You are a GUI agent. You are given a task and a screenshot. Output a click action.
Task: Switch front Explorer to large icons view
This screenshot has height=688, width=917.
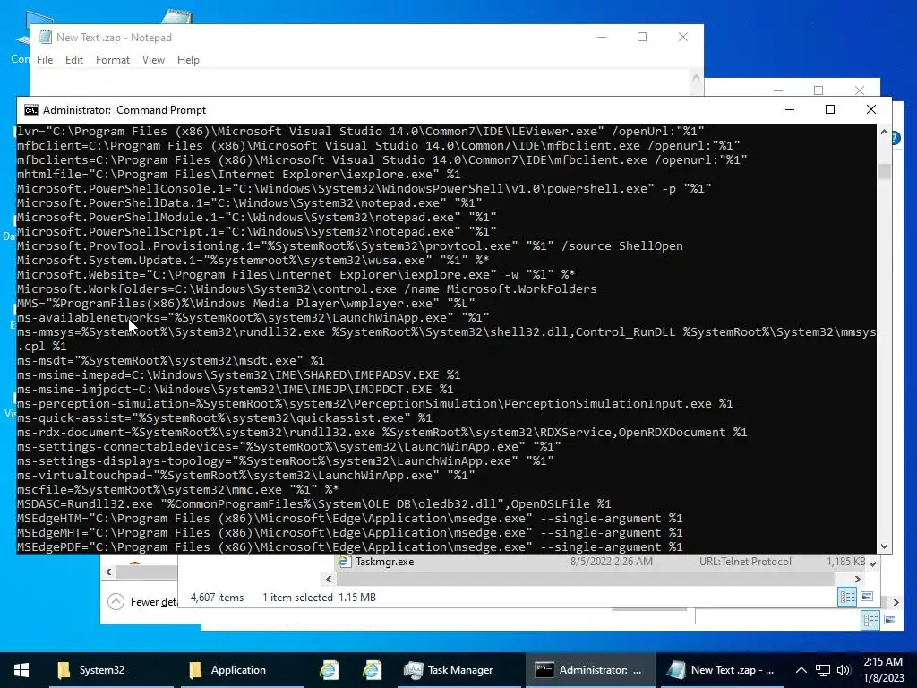(867, 596)
